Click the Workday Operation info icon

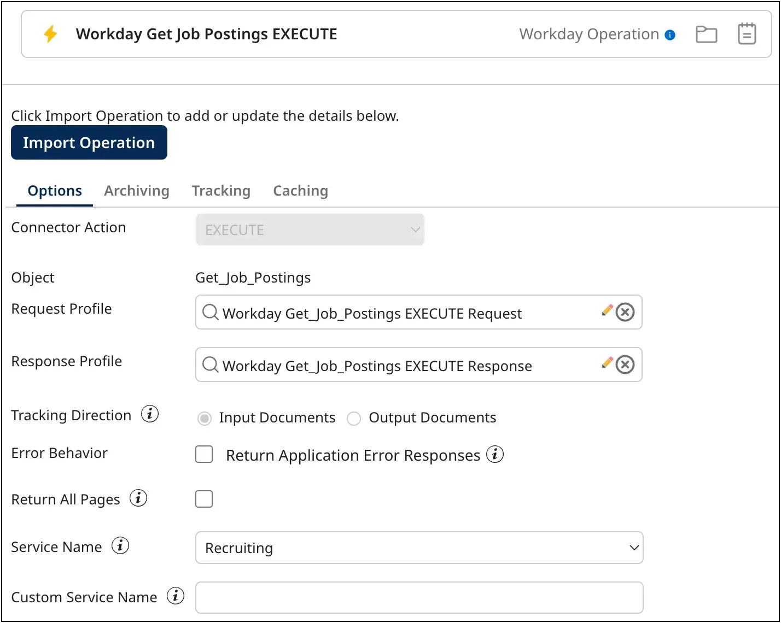(x=670, y=34)
